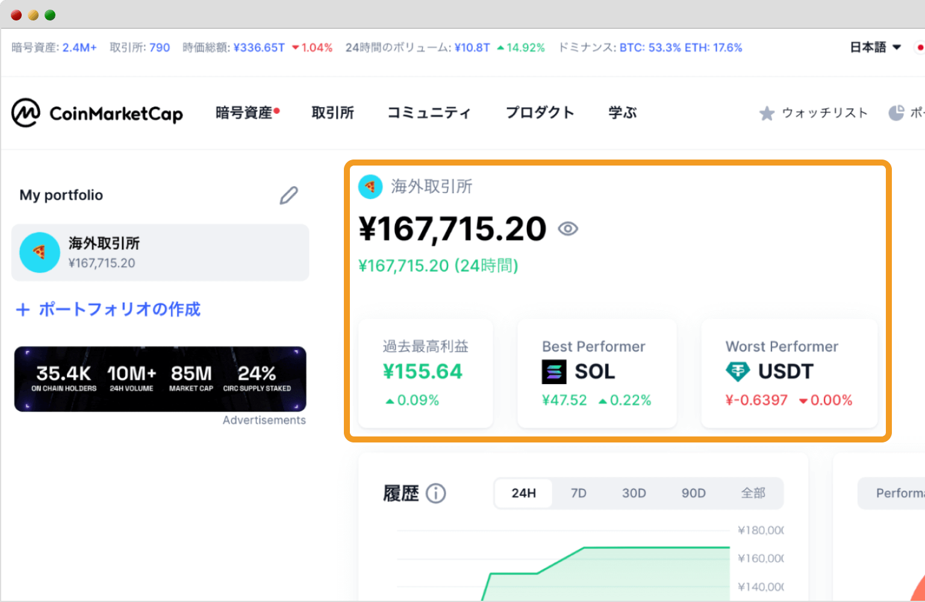925x602 pixels.
Task: Open the 履歴 info icon
Action: click(436, 494)
